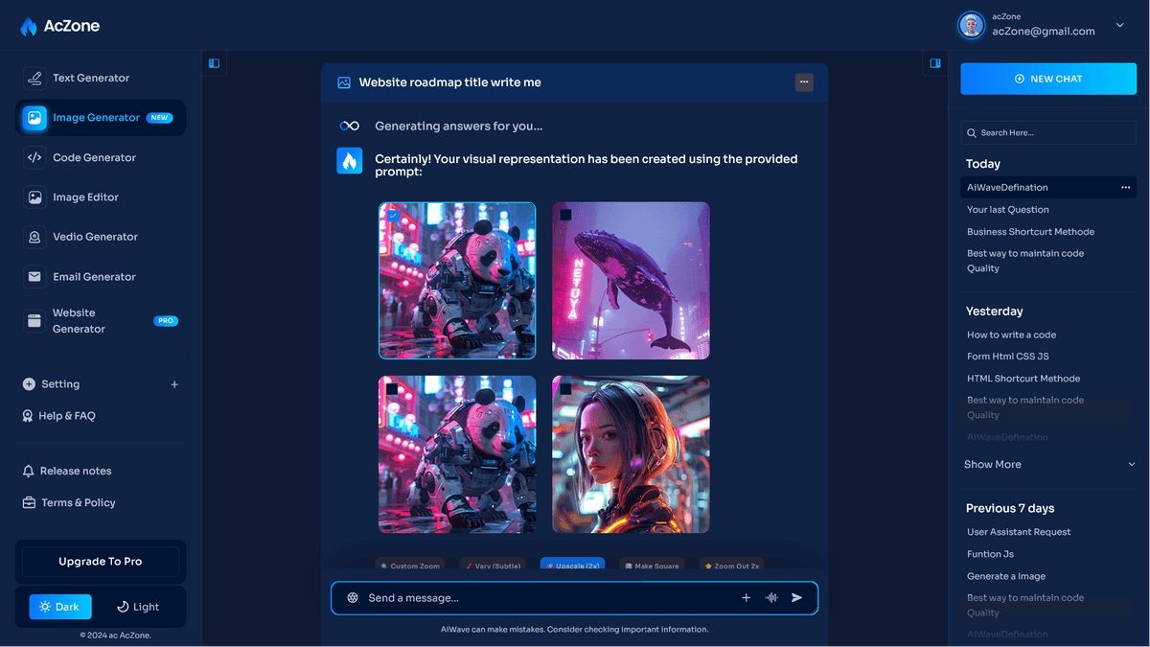Viewport: 1150px width, 647px height.
Task: Collapse the right chat history panel icon
Action: [x=935, y=63]
